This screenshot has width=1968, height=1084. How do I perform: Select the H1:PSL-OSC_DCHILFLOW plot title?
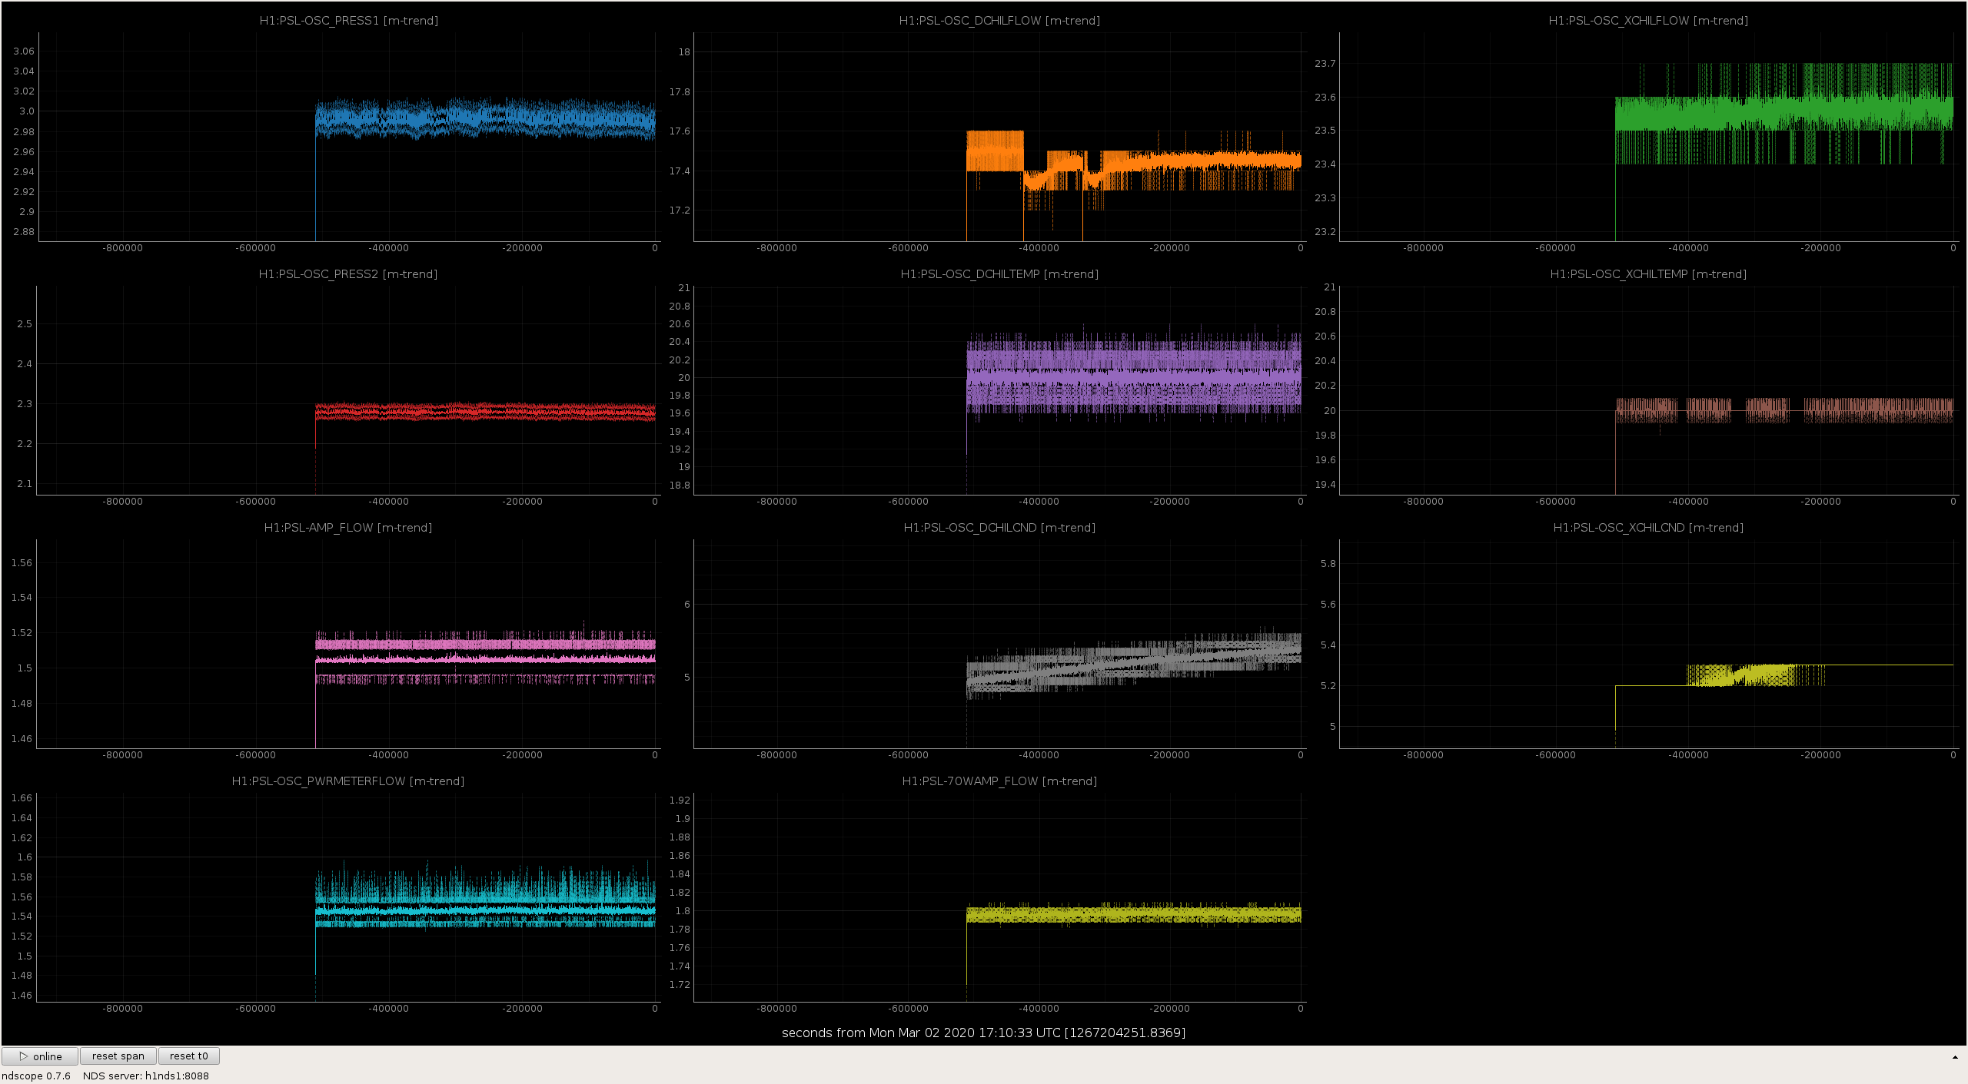999,21
